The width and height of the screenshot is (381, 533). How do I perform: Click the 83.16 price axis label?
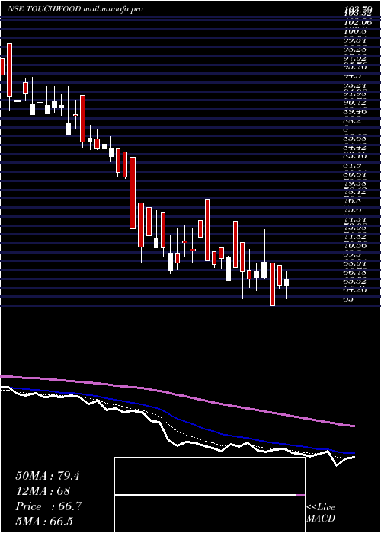(x=355, y=157)
